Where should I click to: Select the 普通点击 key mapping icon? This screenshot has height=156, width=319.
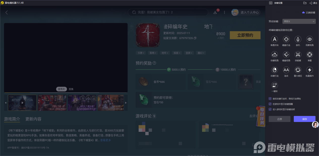[x=274, y=39]
